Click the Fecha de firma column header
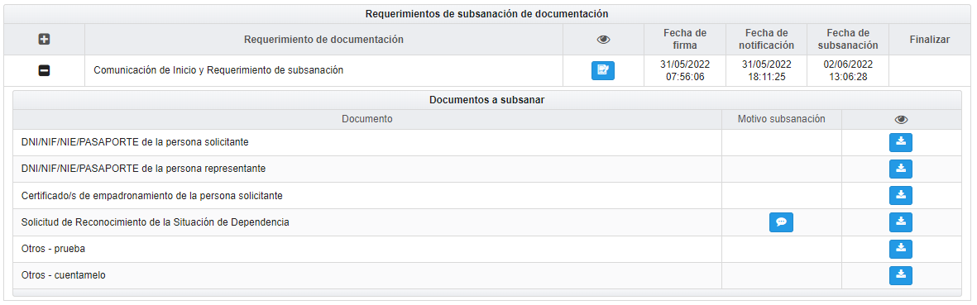 point(684,39)
